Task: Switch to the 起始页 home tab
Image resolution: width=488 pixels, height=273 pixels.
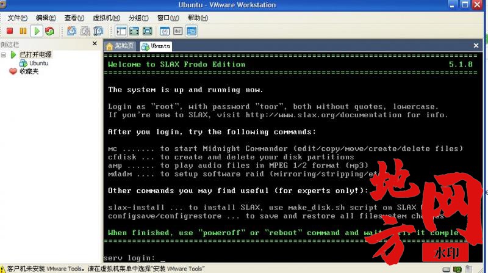Action: [120, 46]
